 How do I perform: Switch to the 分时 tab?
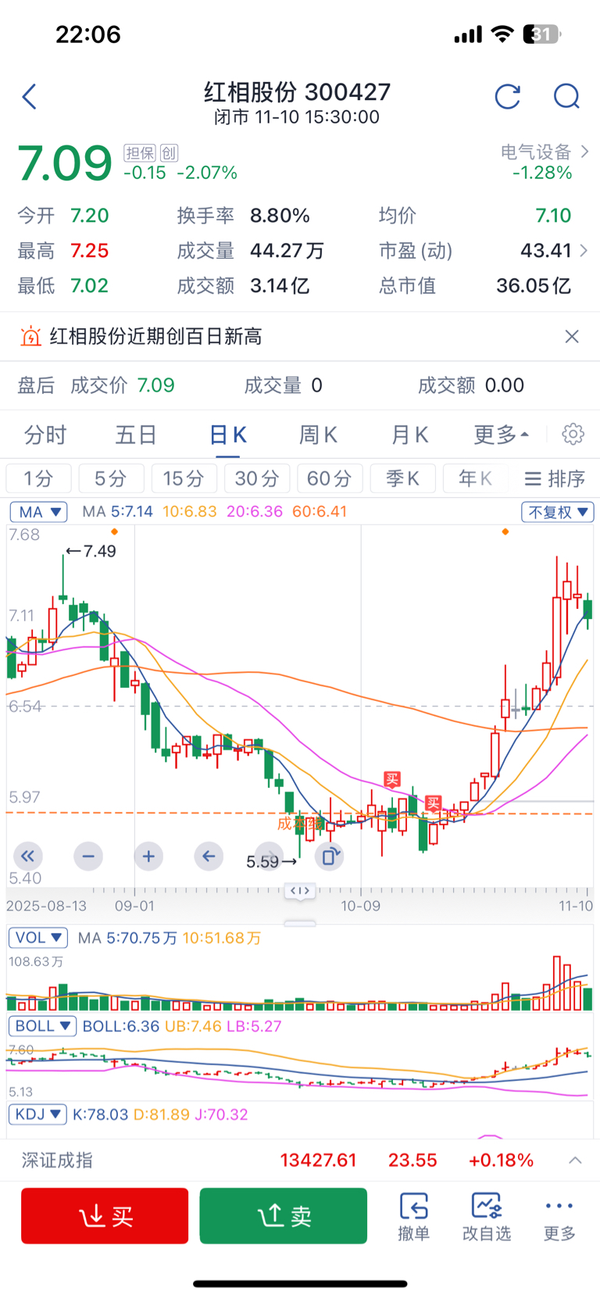[45, 435]
